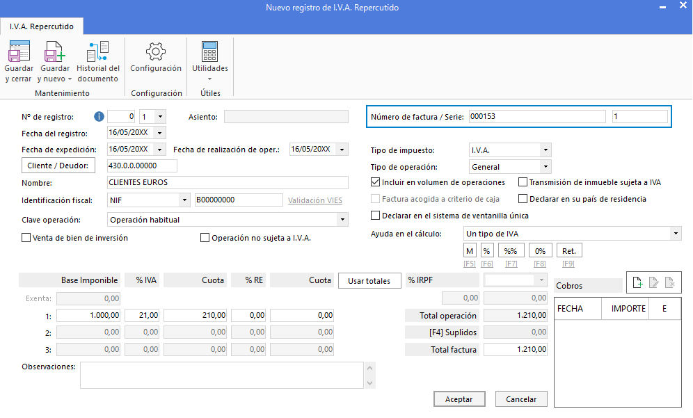Click Observaciones text area
This screenshot has height=418, width=693.
(x=221, y=375)
